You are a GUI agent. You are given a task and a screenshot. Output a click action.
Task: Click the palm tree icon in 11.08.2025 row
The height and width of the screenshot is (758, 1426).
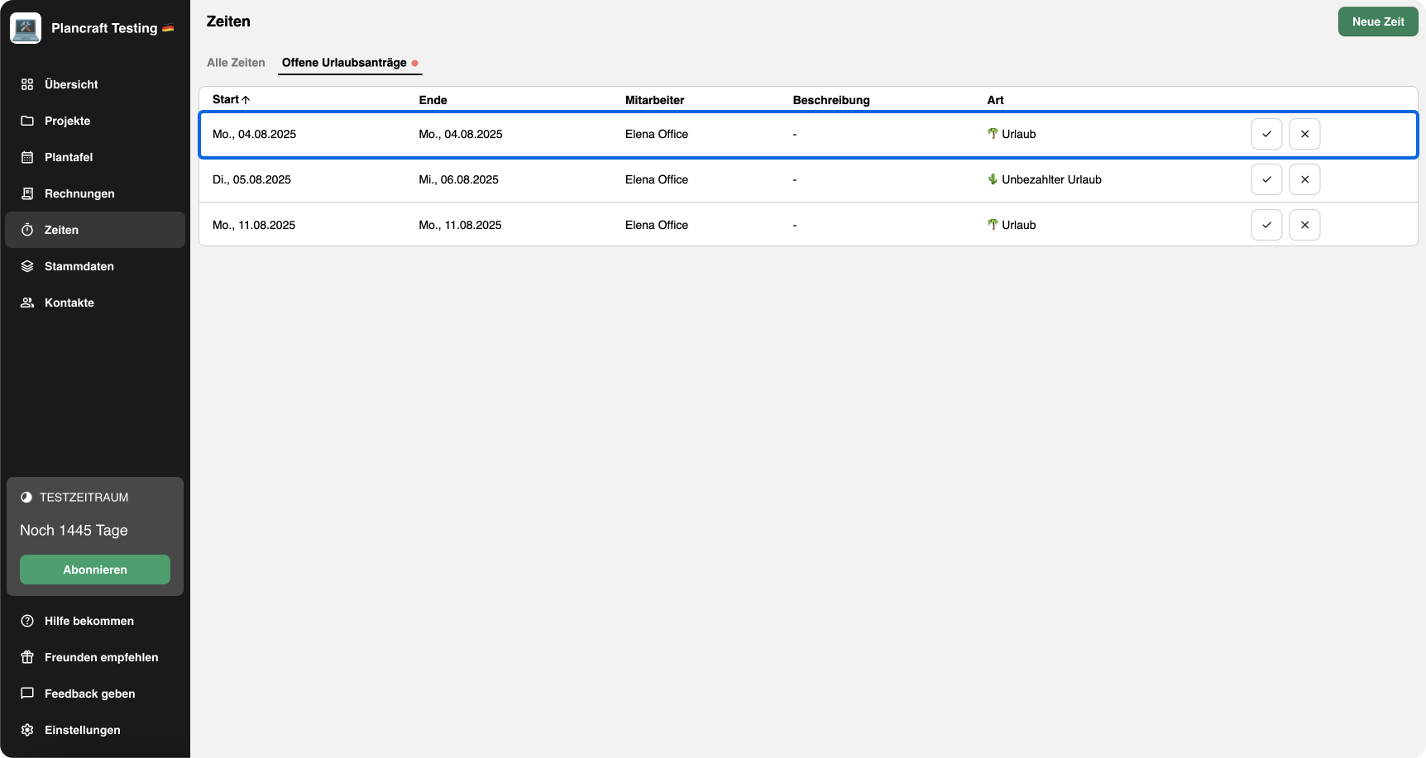993,224
